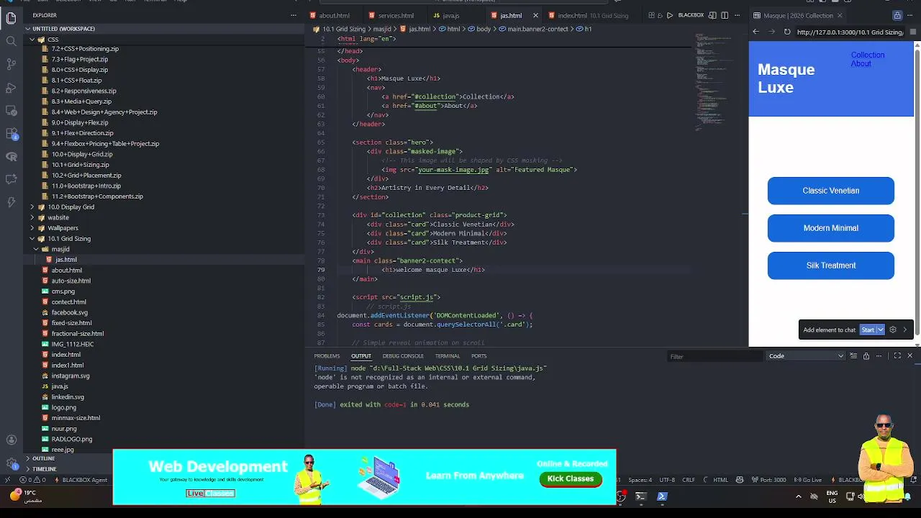Open Source Control view in activity bar
This screenshot has width=921, height=518.
[x=11, y=64]
